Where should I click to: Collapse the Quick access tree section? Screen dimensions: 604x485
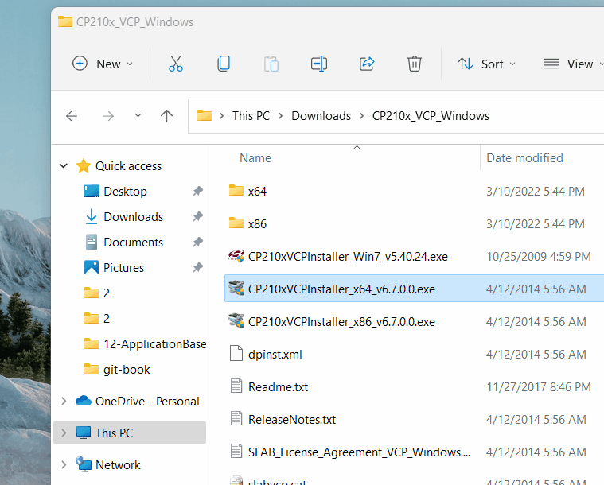coord(64,166)
